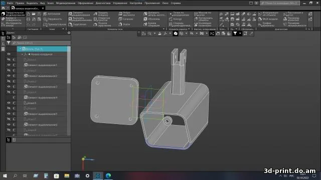Open the Моделирование menu
Screen dimensions: 321x180
(66, 3)
